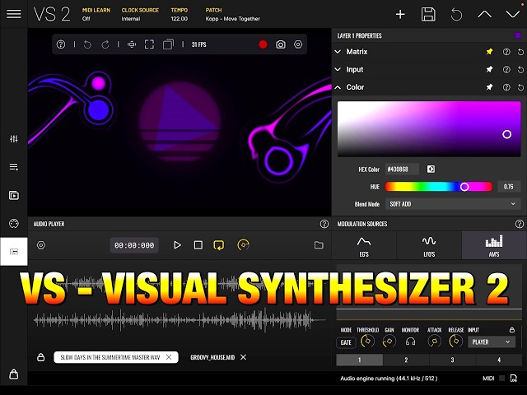Stop audio playback
The height and width of the screenshot is (395, 527).
tap(198, 245)
